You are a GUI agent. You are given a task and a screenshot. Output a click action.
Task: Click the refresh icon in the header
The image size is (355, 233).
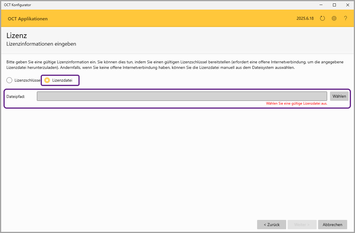322,19
